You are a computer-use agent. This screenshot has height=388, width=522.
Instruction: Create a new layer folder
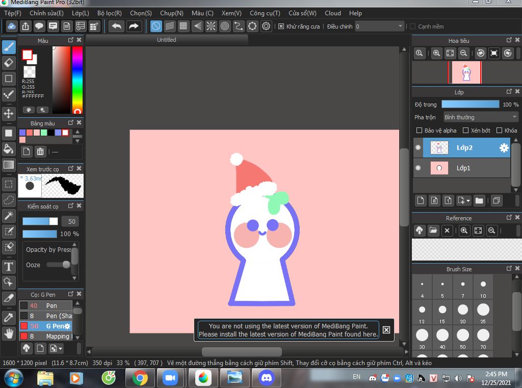coord(479,200)
